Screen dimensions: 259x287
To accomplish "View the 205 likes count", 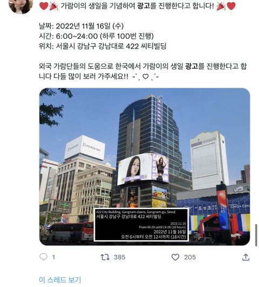I will click(x=190, y=257).
